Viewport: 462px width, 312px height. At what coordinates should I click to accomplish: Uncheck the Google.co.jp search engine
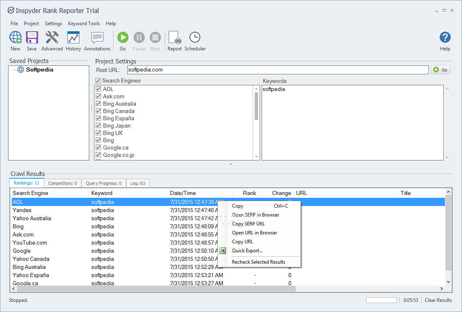click(99, 155)
